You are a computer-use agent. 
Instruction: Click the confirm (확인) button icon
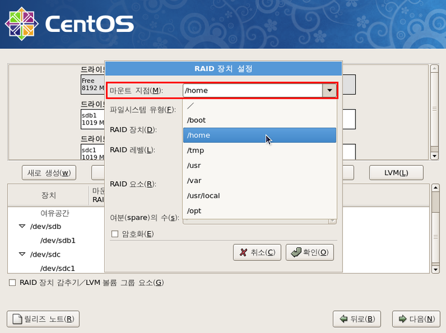[296, 252]
